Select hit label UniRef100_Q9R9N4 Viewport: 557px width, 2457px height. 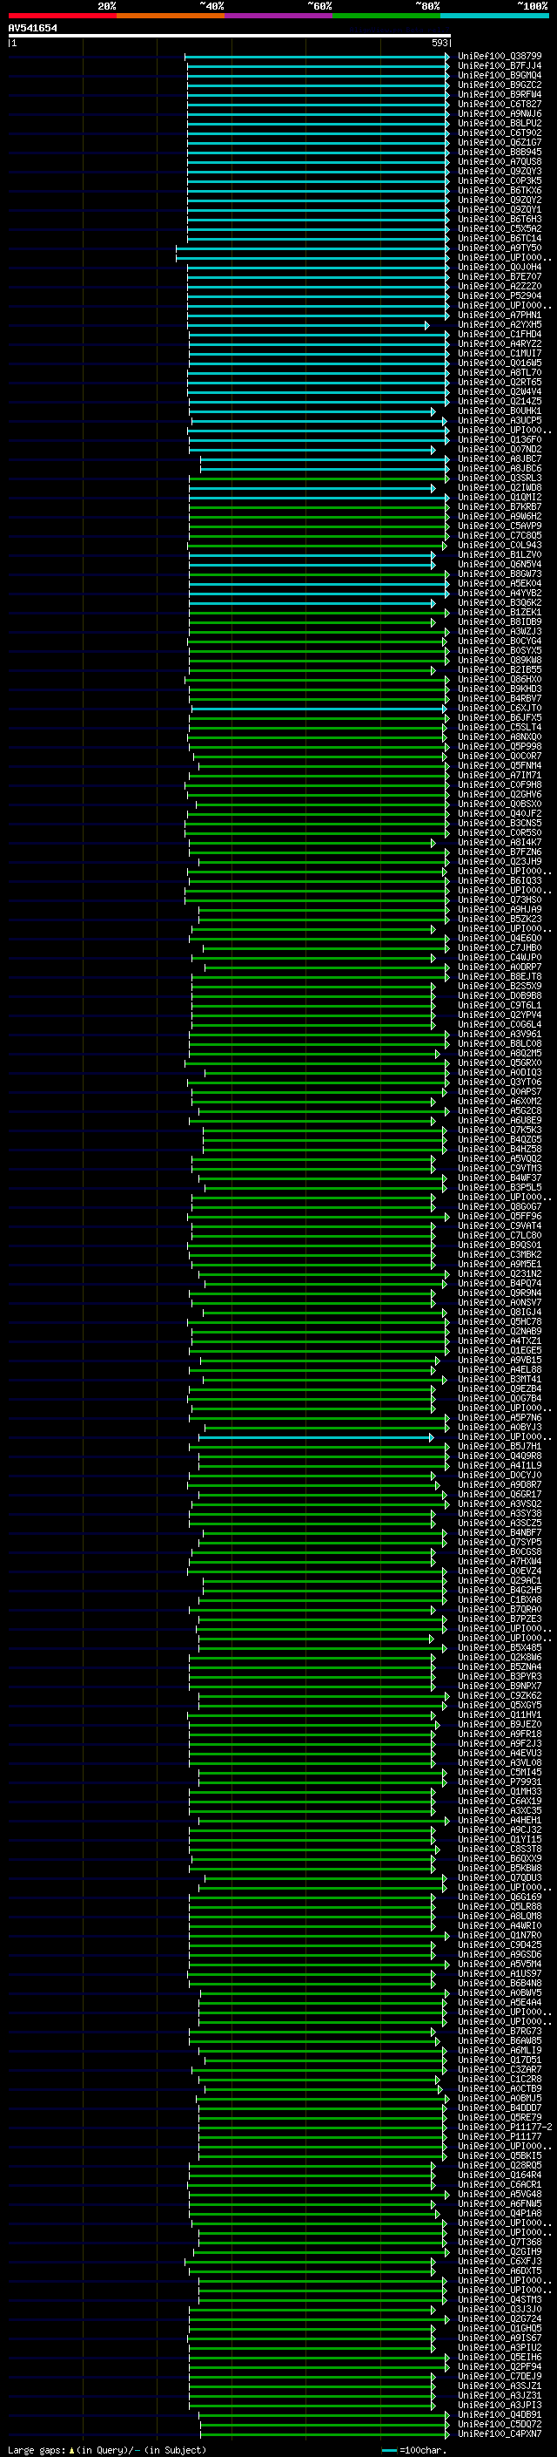tap(500, 1293)
